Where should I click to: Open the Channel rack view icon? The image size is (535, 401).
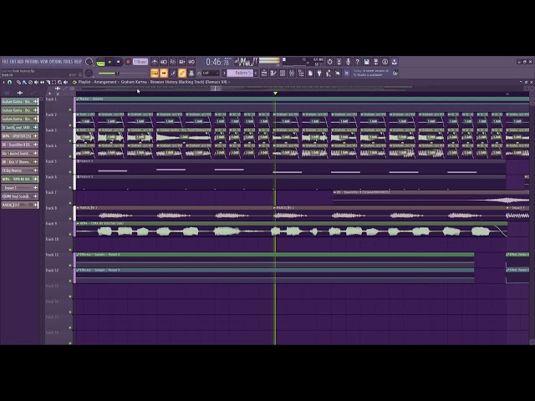point(283,73)
